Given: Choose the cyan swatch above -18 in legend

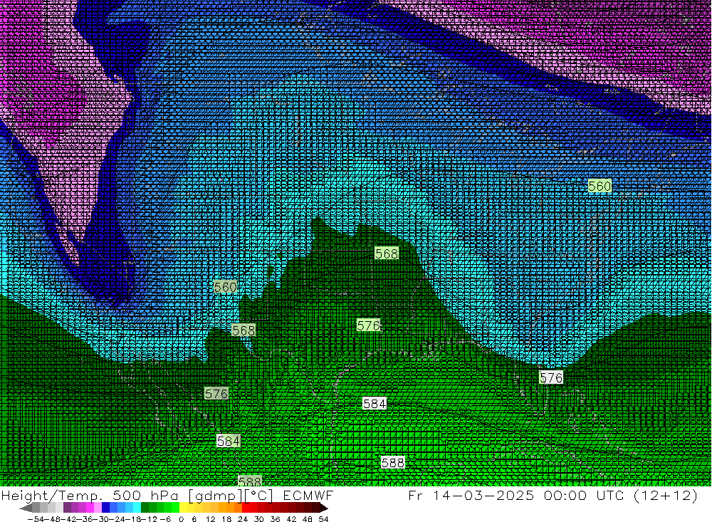Looking at the screenshot, I should coord(136,508).
